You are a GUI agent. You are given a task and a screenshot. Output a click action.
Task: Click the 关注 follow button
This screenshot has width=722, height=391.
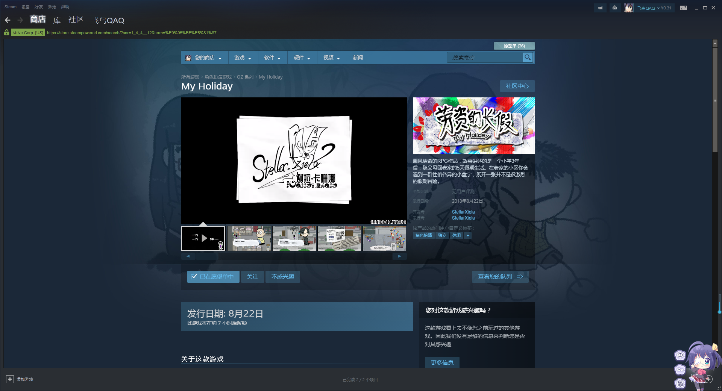pos(252,277)
